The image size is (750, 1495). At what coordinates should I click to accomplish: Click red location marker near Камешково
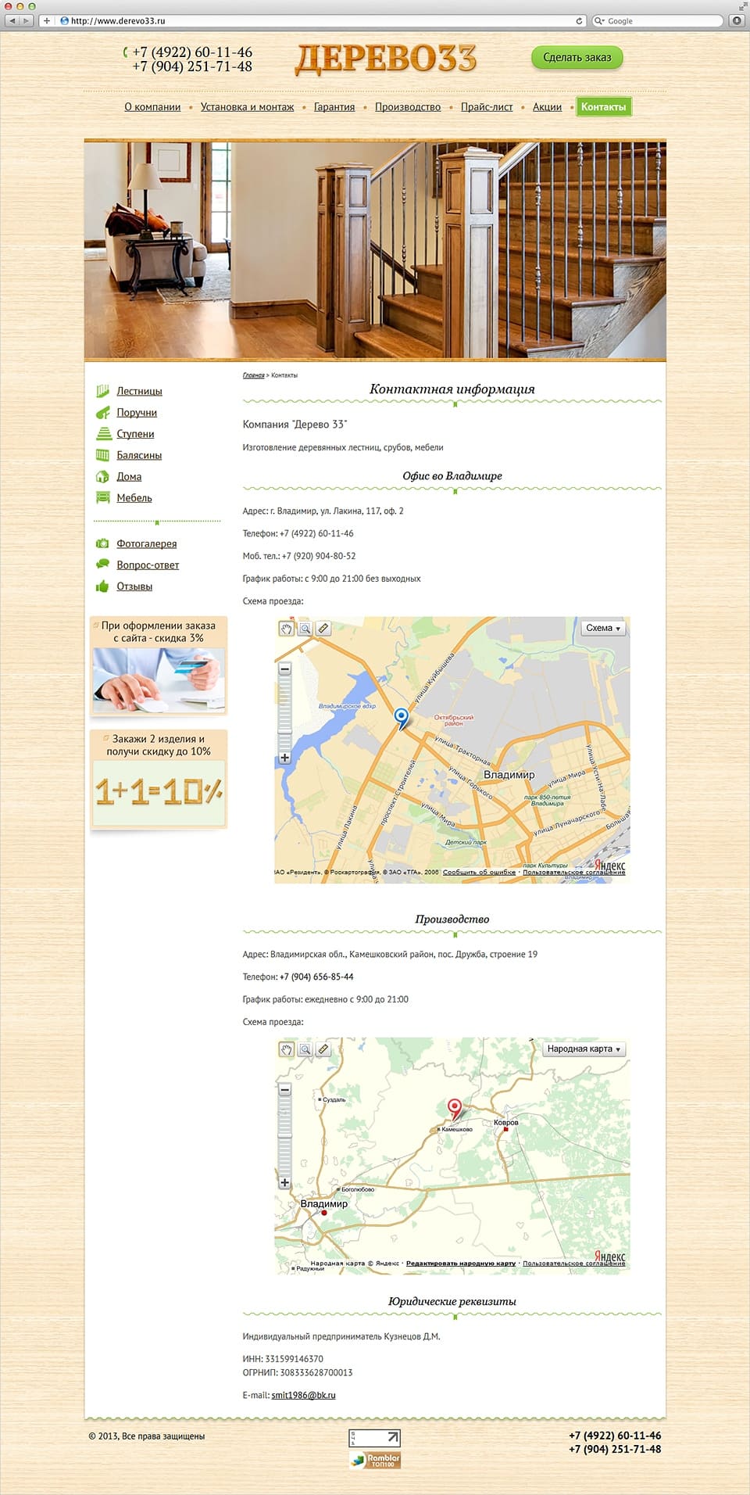coord(454,1109)
